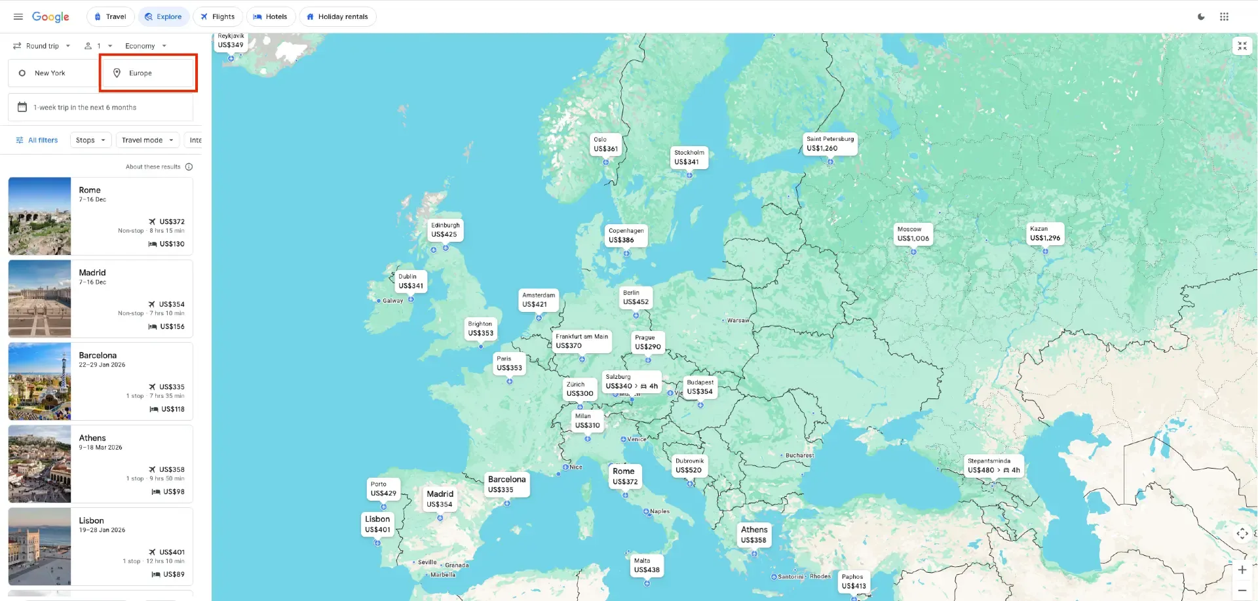Click the Google logo to go home
The image size is (1258, 601).
(50, 16)
